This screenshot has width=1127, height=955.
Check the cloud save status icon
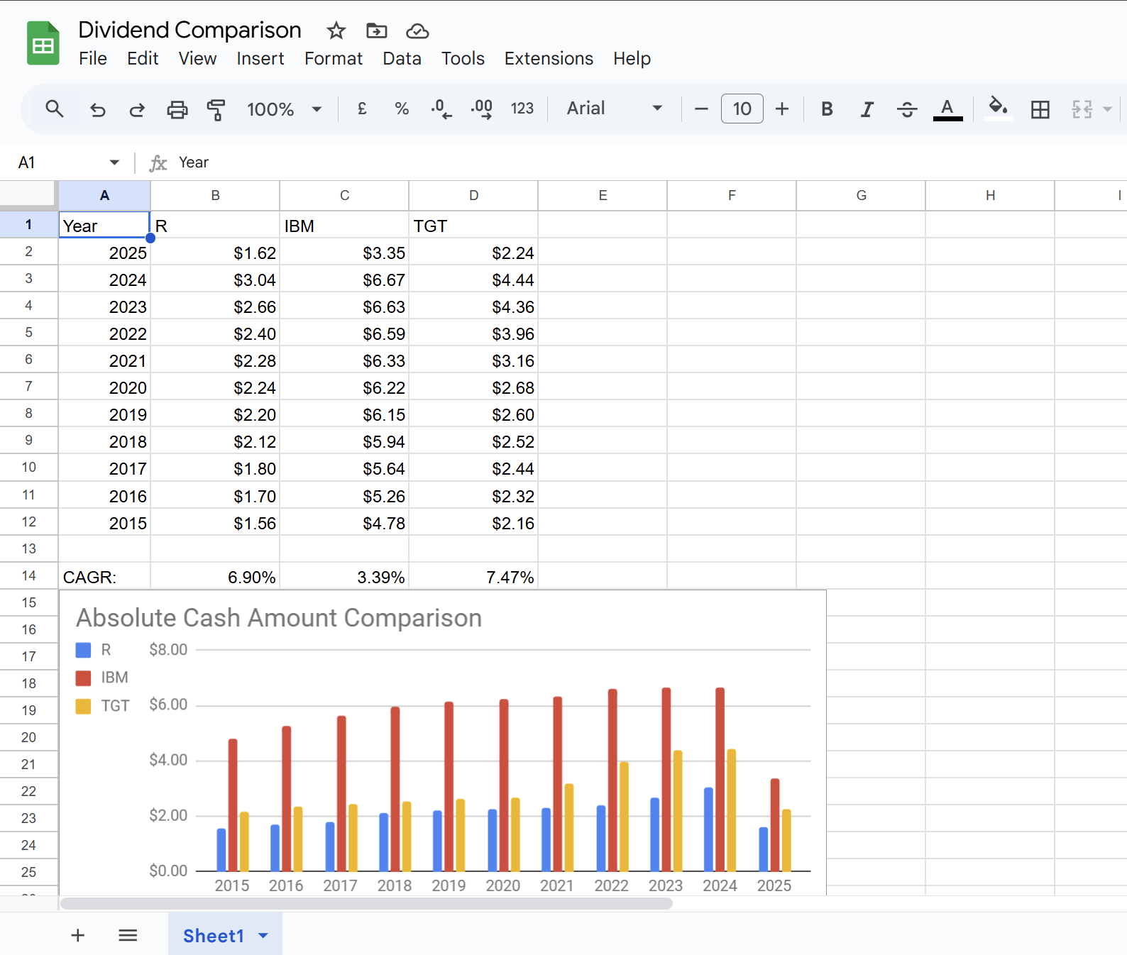pos(417,31)
